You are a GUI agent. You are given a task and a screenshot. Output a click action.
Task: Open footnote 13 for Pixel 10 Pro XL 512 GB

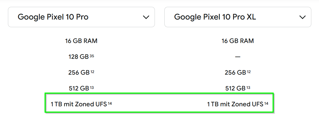pyautogui.click(x=249, y=87)
